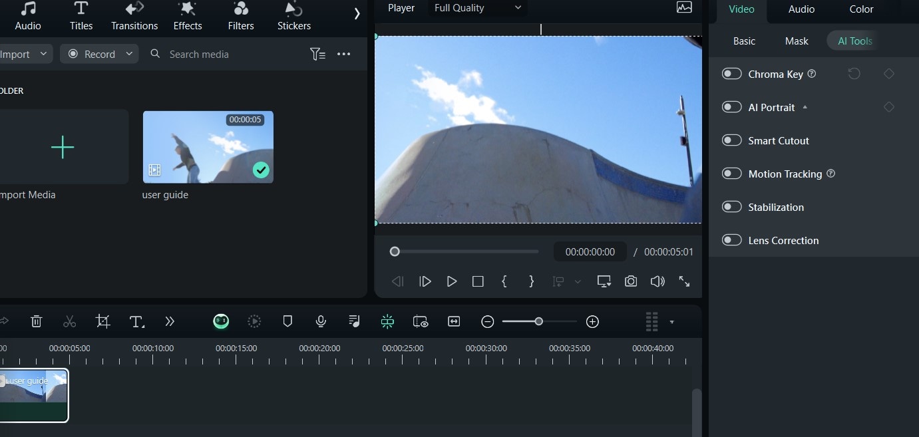Image resolution: width=919 pixels, height=437 pixels.
Task: Open the Motion Tracking help icon
Action: (x=830, y=174)
